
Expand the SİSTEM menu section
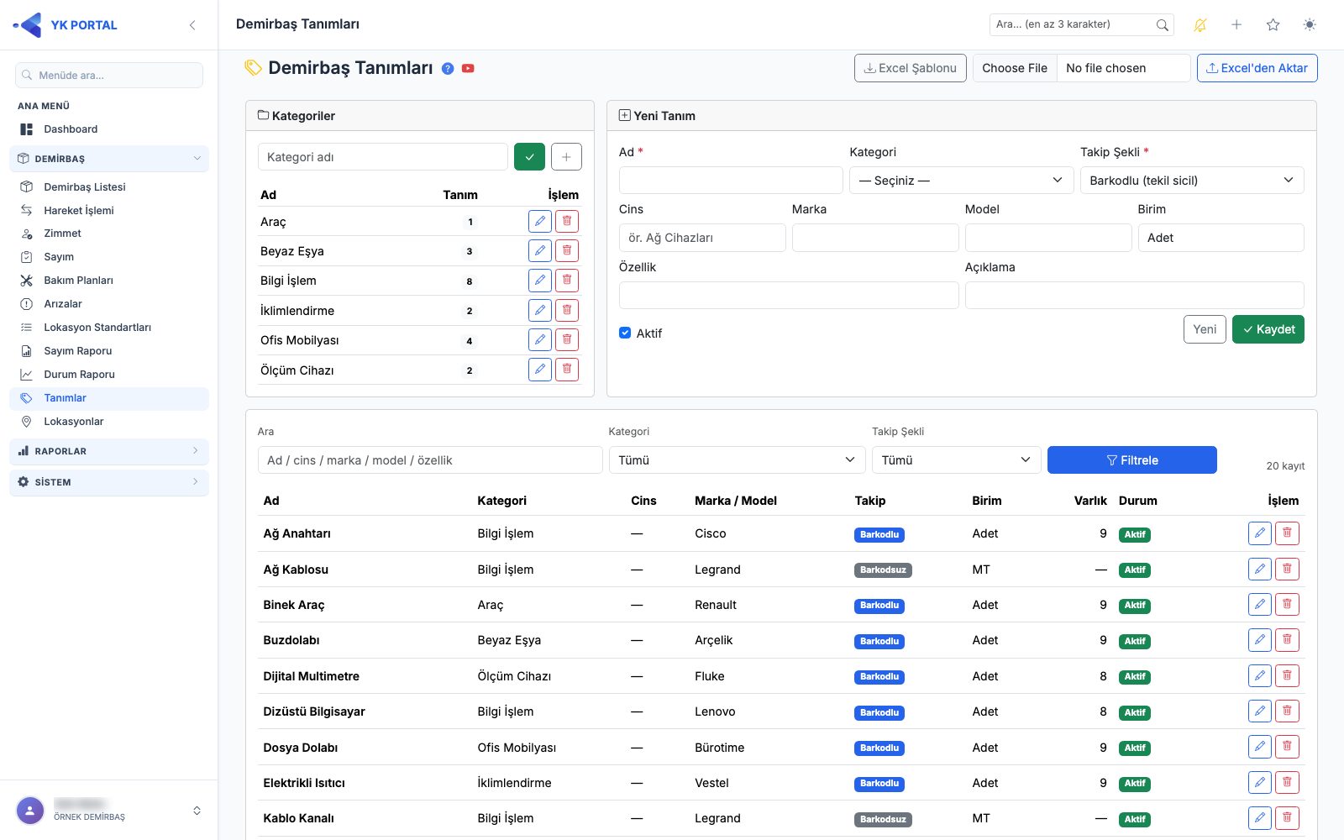(109, 482)
